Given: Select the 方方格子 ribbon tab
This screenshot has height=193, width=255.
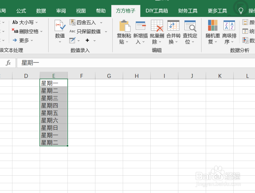Looking at the screenshot, I should coord(126,11).
